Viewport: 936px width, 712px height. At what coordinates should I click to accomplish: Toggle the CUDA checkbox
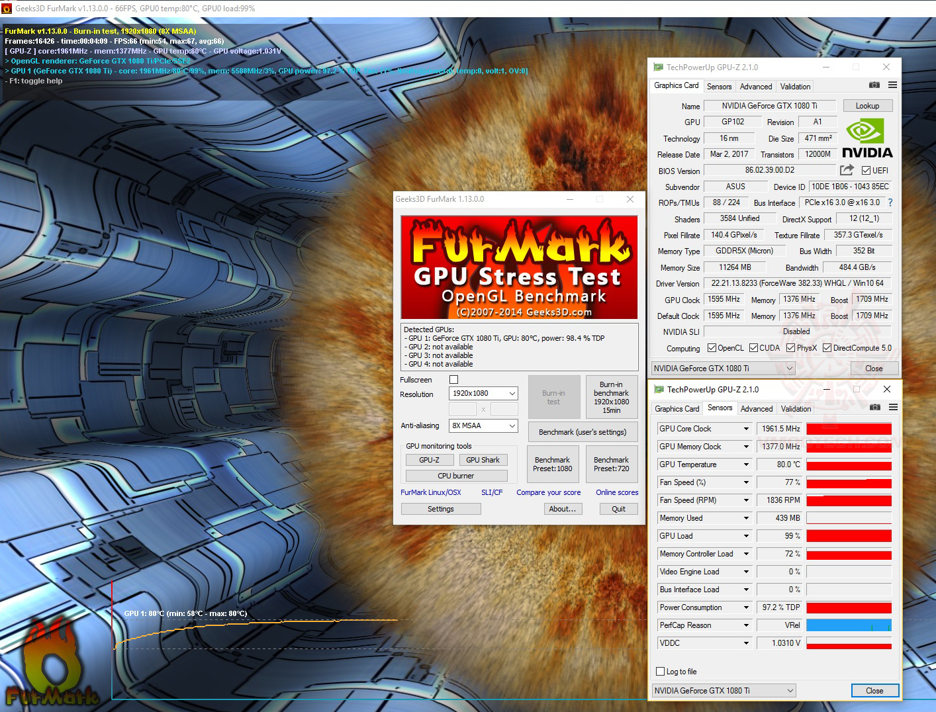click(x=753, y=348)
